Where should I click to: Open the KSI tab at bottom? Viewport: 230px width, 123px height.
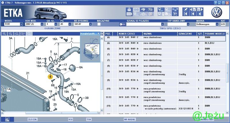pos(70,120)
